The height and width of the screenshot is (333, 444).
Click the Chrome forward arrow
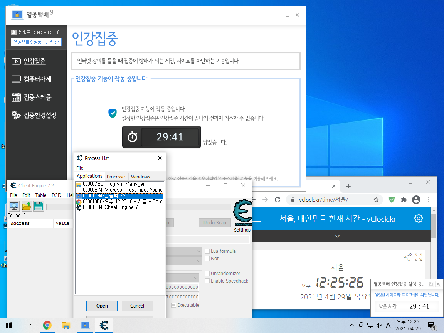(x=265, y=200)
